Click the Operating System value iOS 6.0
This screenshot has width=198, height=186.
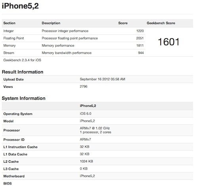86,114
